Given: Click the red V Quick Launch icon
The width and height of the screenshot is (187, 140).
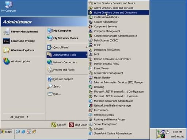Looking at the screenshot, I should coord(29,132).
